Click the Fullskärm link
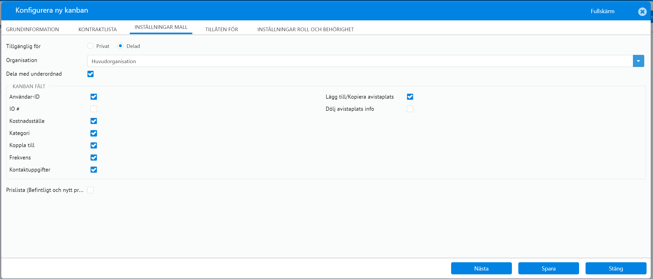Screen dimensions: 653x279 602,11
